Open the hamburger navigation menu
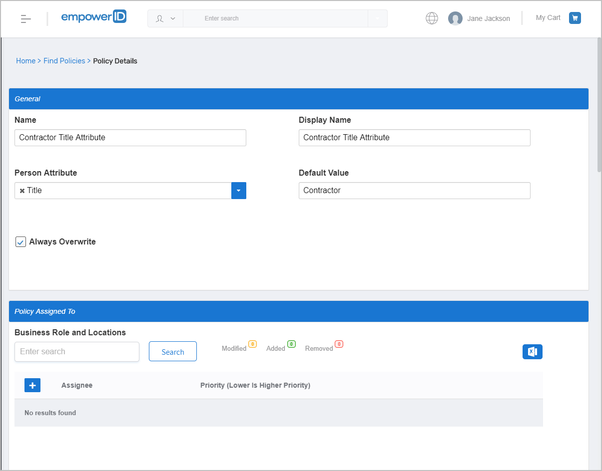This screenshot has width=602, height=471. point(26,19)
